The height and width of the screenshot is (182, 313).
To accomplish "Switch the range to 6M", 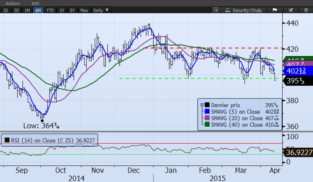I will (39, 10).
